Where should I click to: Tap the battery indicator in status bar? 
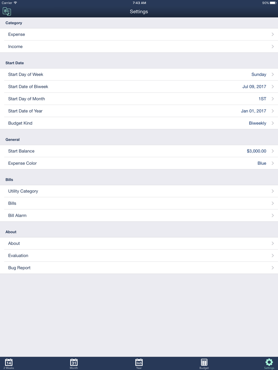point(273,3)
